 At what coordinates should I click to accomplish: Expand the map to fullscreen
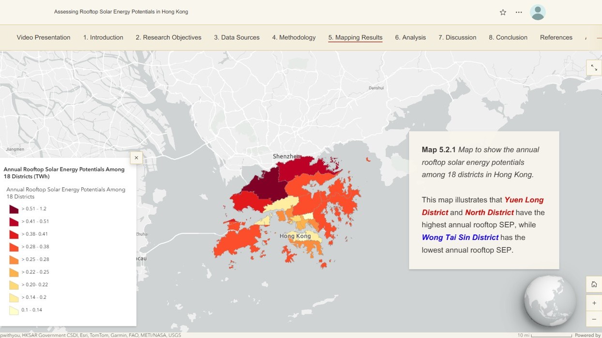(x=594, y=68)
